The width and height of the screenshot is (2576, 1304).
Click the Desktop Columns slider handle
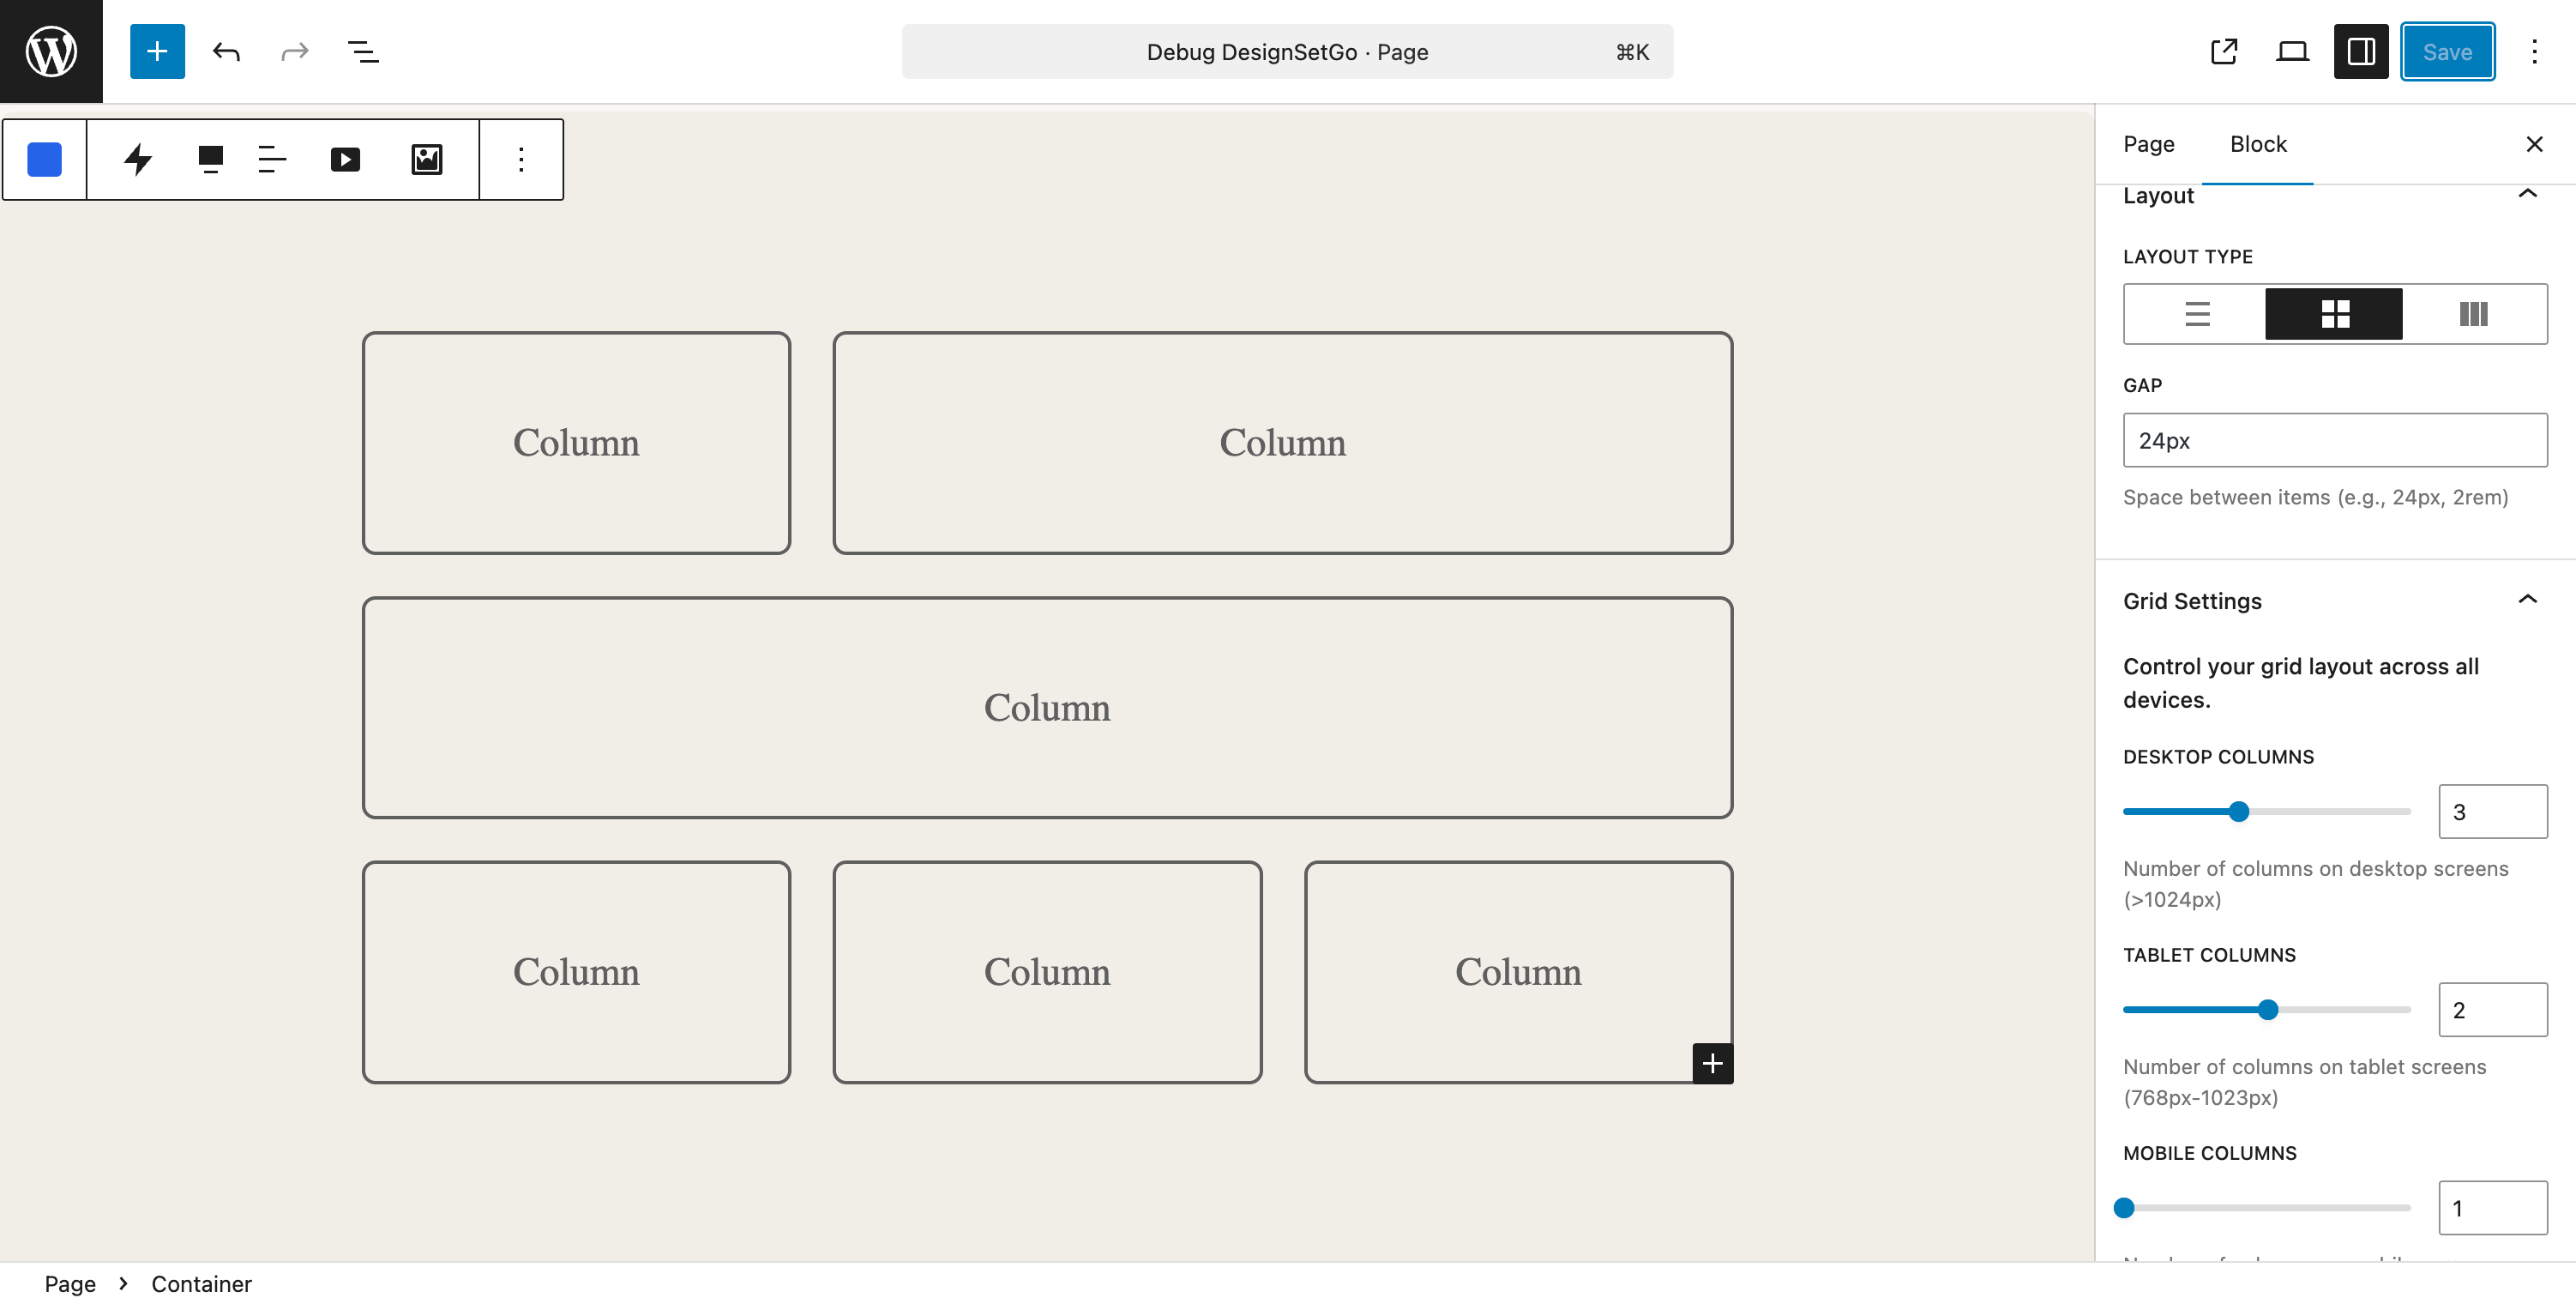pos(2239,812)
